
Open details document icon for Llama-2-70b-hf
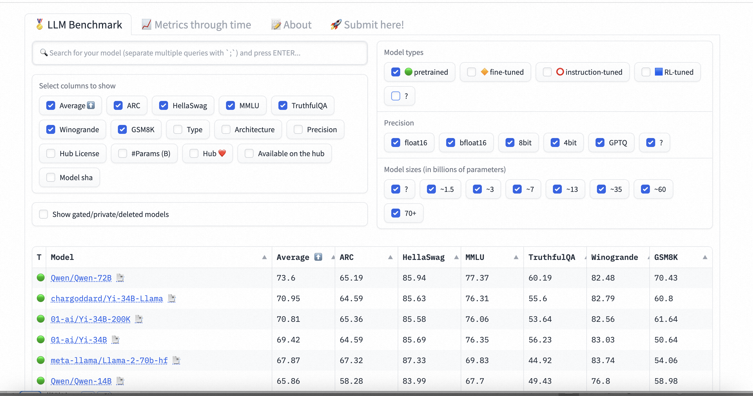(x=176, y=361)
